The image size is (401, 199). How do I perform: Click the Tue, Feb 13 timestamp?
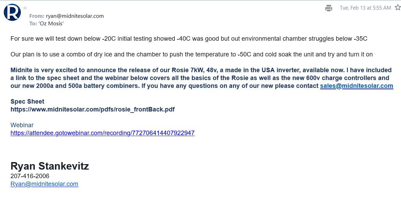tap(365, 8)
